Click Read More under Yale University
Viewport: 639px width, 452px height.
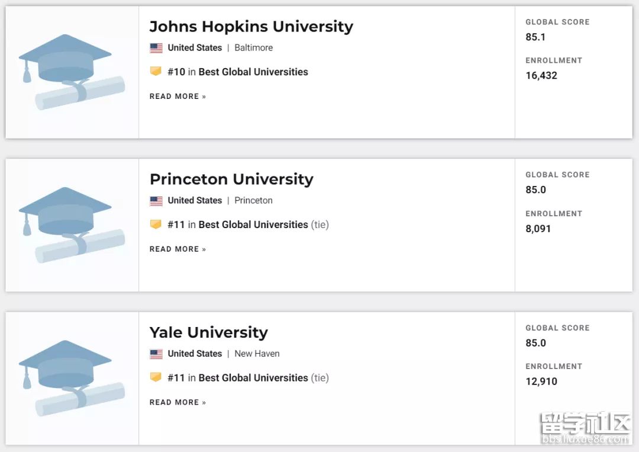(177, 402)
